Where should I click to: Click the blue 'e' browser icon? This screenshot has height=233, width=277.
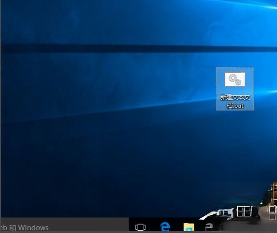(165, 227)
